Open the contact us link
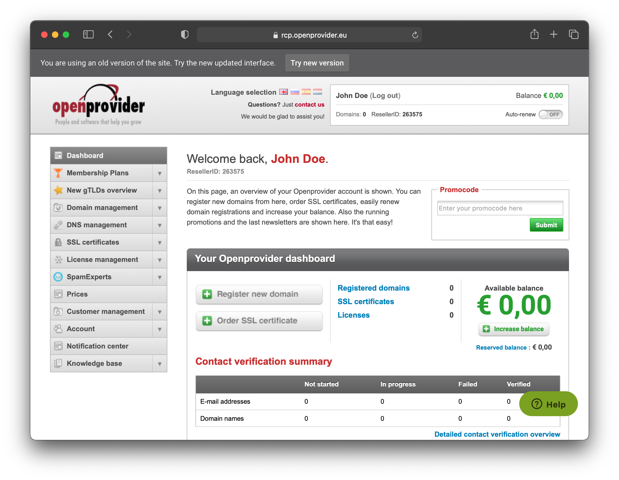Viewport: 619px width, 480px height. (309, 104)
